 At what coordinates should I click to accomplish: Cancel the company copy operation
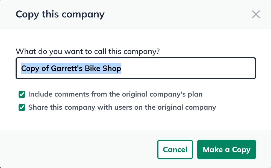(175, 149)
